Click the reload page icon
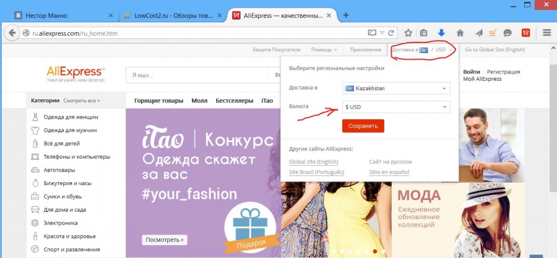This screenshot has height=258, width=557. click(391, 33)
